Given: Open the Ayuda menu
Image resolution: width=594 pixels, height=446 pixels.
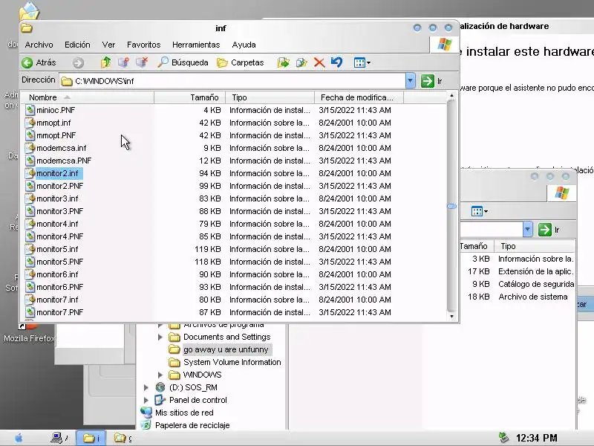Looking at the screenshot, I should [x=244, y=45].
